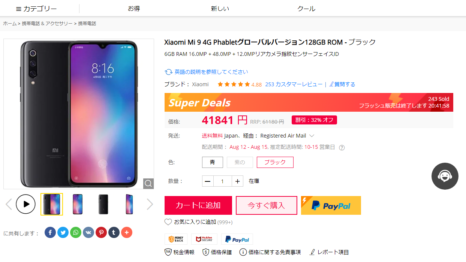Open the カテゴリー hamburger menu

click(x=36, y=9)
